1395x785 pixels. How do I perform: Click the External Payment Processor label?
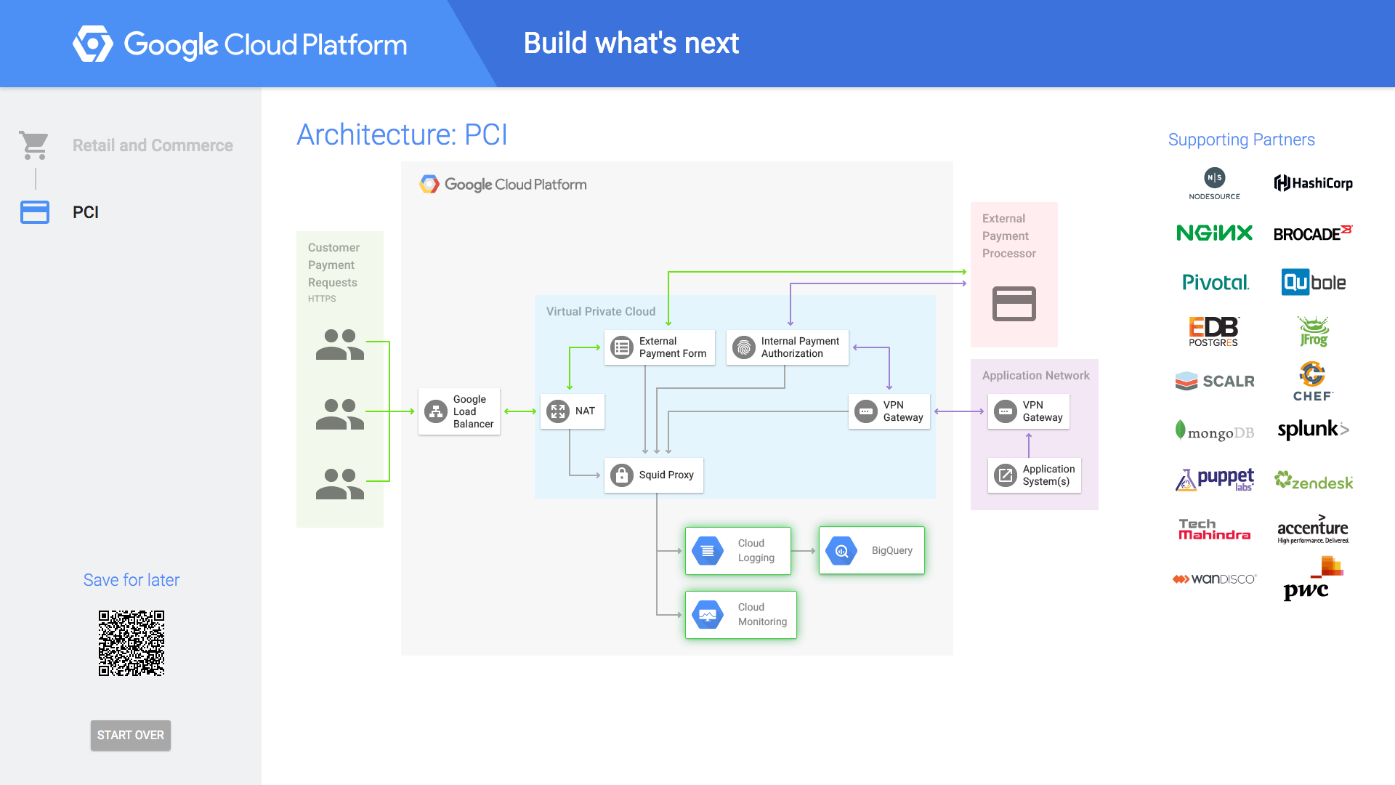(x=1009, y=236)
